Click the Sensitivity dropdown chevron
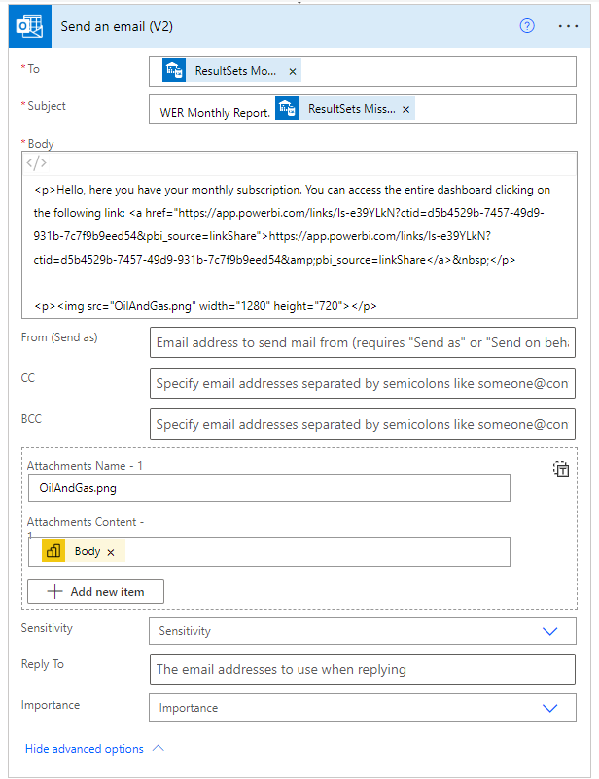The width and height of the screenshot is (599, 779). 549,631
